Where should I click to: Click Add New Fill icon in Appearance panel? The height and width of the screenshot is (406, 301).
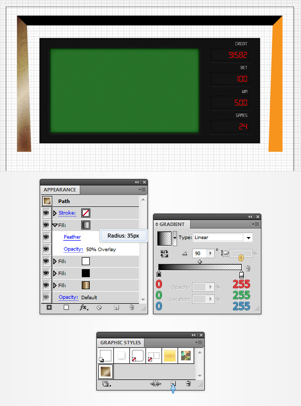click(x=66, y=307)
